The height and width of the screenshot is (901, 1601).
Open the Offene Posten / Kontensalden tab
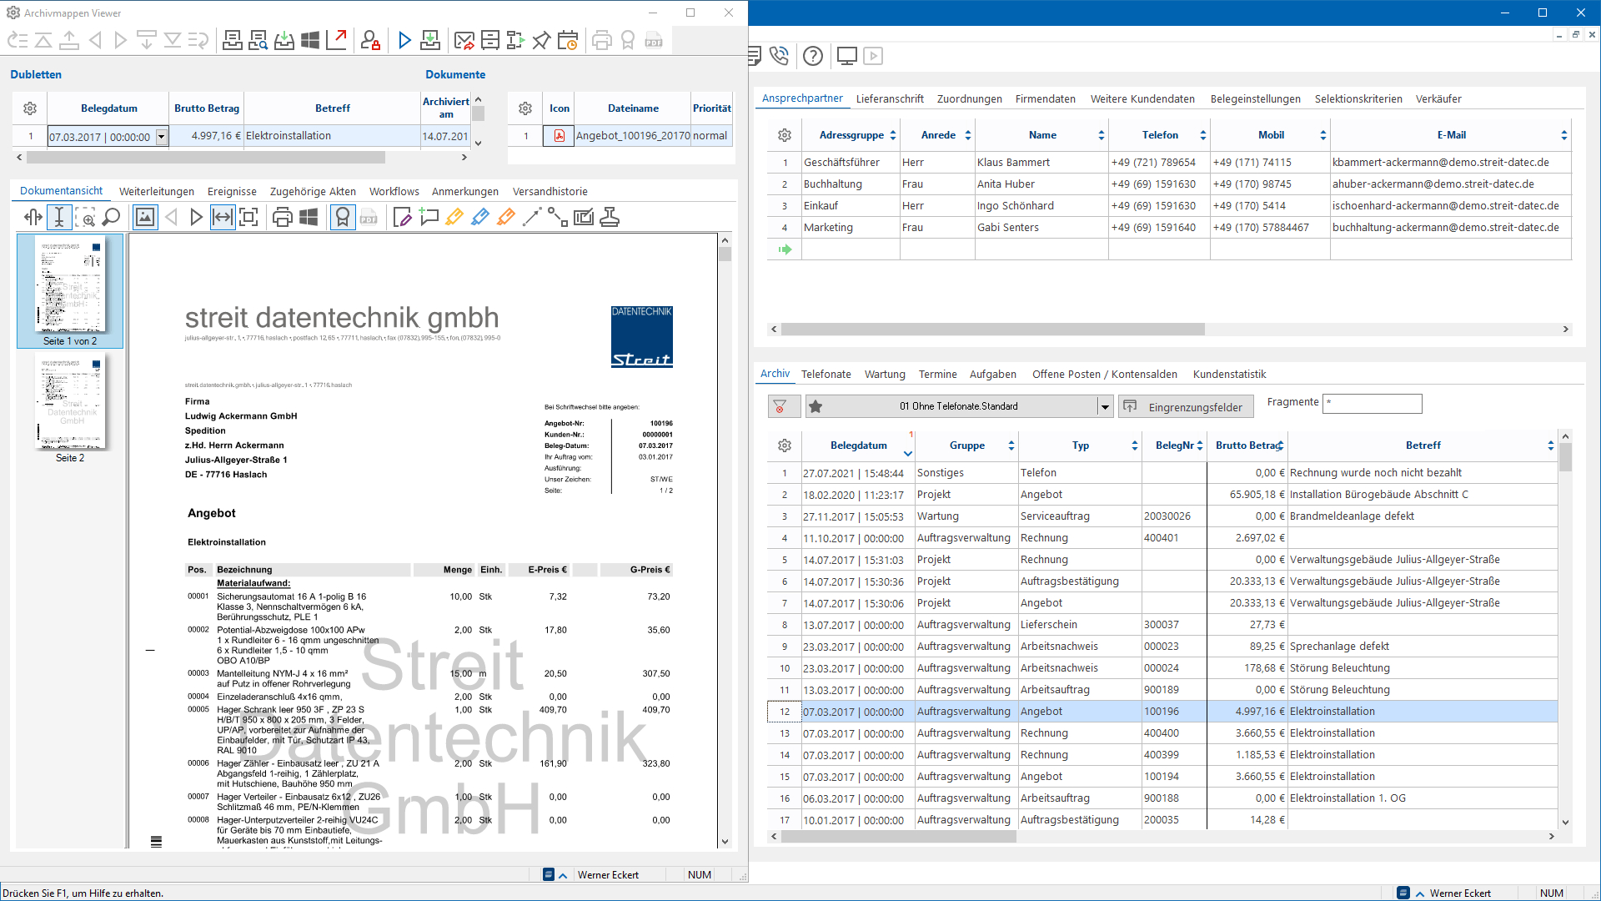pyautogui.click(x=1104, y=374)
